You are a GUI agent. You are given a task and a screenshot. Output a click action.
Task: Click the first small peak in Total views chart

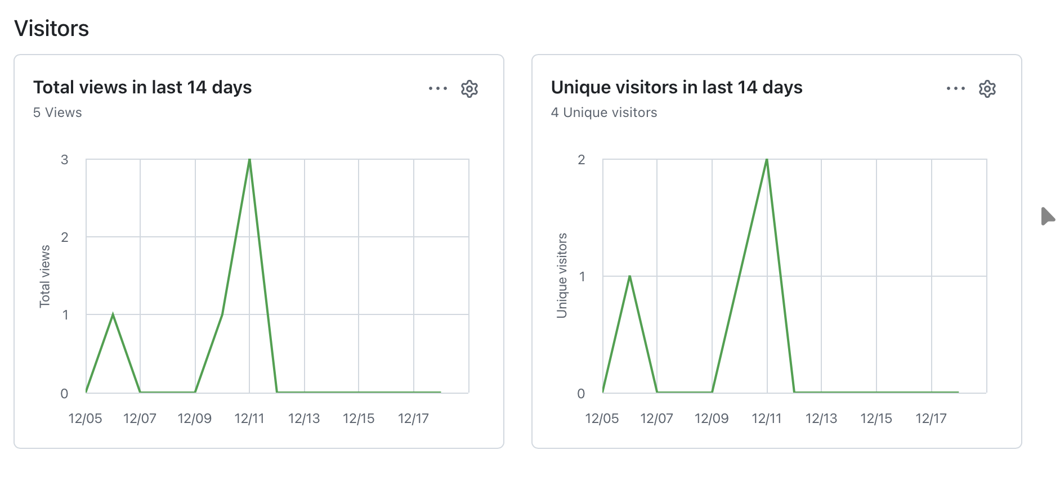click(113, 314)
